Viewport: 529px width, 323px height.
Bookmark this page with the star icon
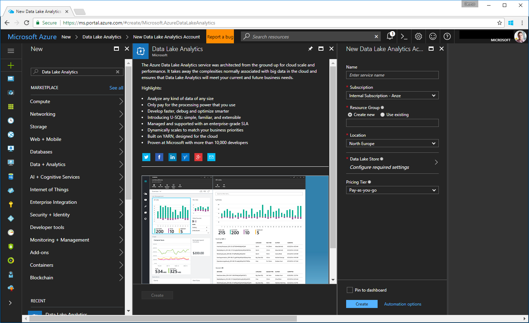500,23
